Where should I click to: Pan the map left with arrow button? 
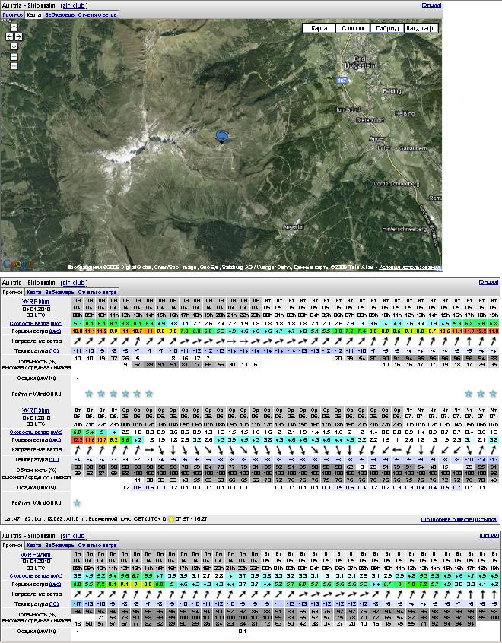(8, 36)
